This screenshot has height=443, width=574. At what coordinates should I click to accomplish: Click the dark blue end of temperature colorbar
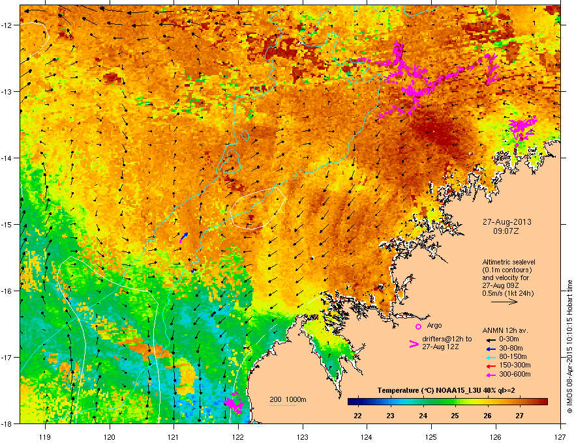coord(352,402)
